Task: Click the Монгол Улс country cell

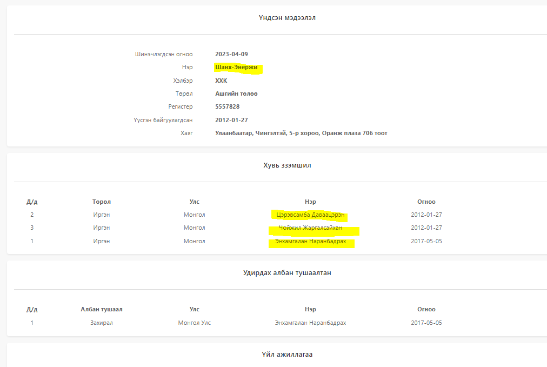Action: 194,323
